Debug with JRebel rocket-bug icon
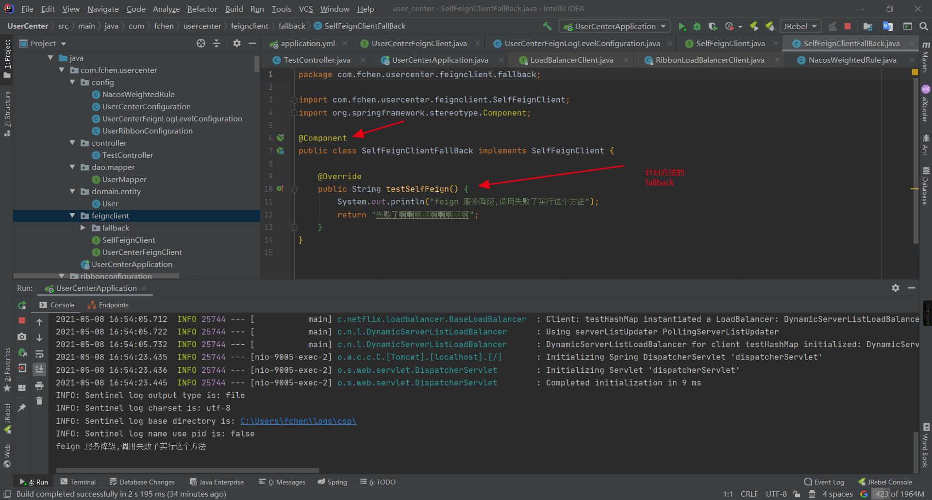 [x=769, y=26]
